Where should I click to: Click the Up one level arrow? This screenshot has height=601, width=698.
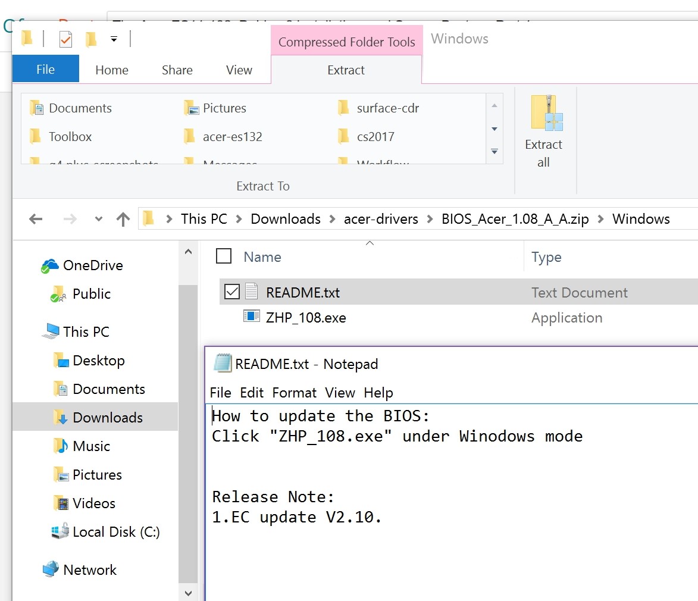coord(123,218)
